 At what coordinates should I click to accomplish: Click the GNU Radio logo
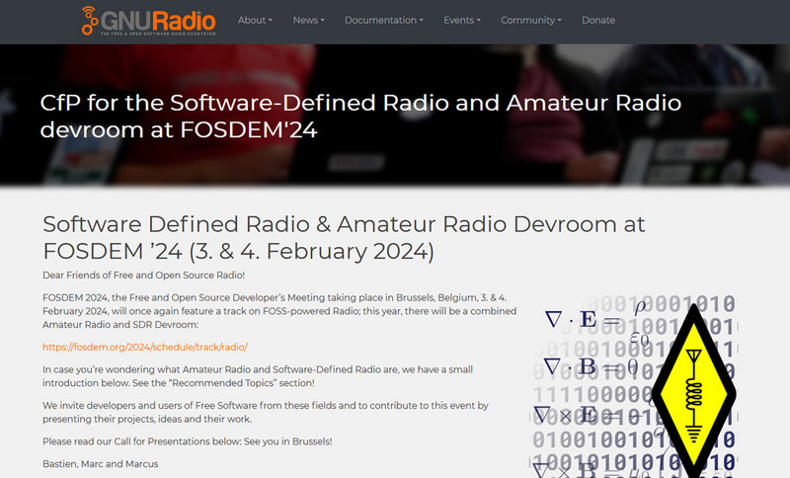[x=149, y=21]
